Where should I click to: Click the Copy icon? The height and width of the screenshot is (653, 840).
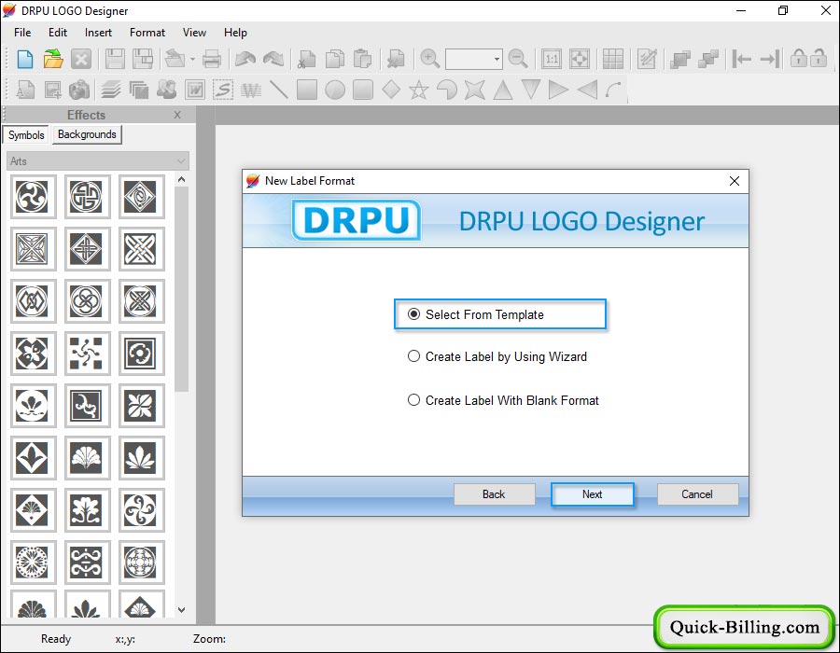coord(335,59)
